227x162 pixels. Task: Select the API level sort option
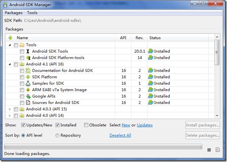tap(23, 136)
